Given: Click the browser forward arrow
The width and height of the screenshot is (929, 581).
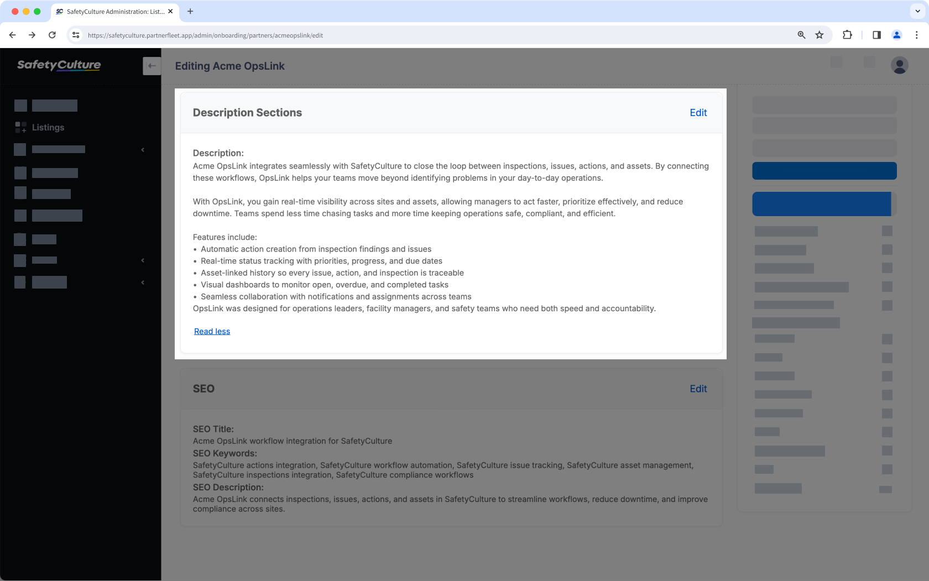Looking at the screenshot, I should point(32,35).
